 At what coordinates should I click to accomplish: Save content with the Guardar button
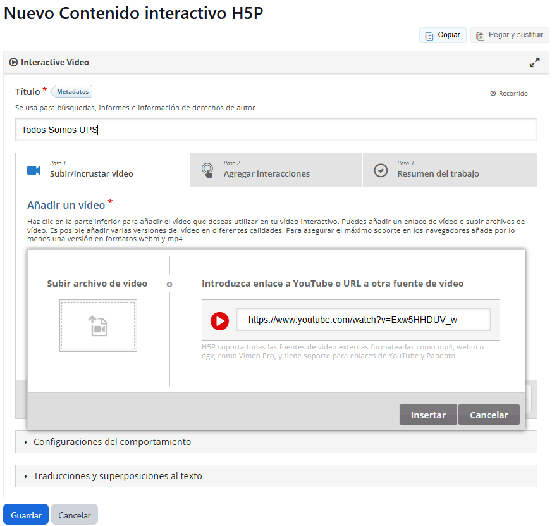pos(26,515)
